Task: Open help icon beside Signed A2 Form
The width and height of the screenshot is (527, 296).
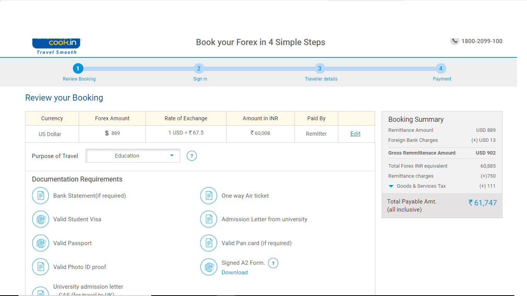Action: (273, 263)
